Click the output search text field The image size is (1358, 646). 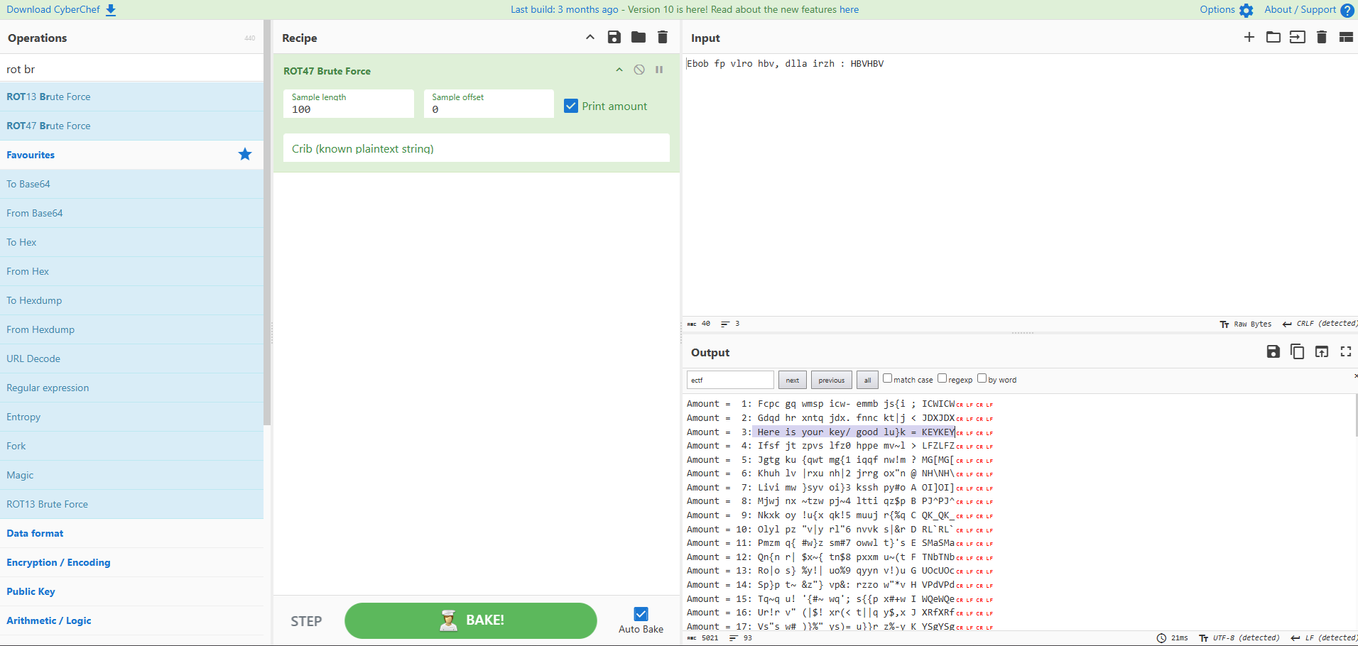tap(730, 380)
